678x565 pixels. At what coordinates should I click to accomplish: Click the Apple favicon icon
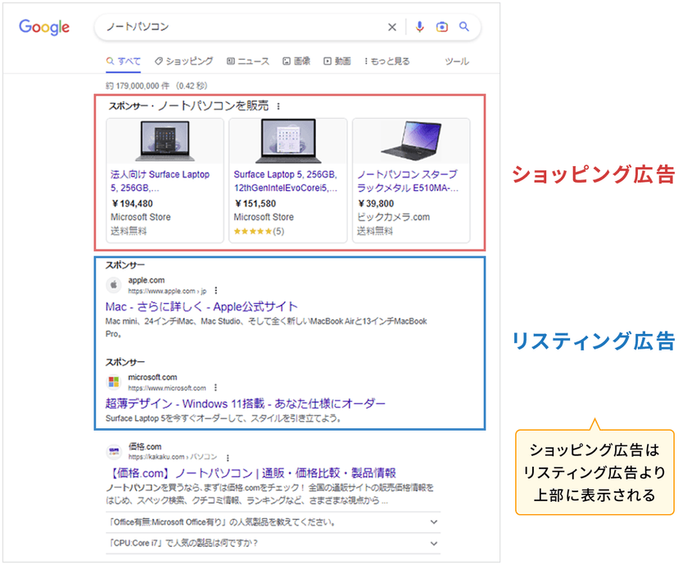tap(114, 285)
